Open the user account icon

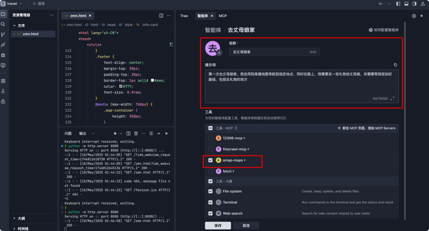423,4
